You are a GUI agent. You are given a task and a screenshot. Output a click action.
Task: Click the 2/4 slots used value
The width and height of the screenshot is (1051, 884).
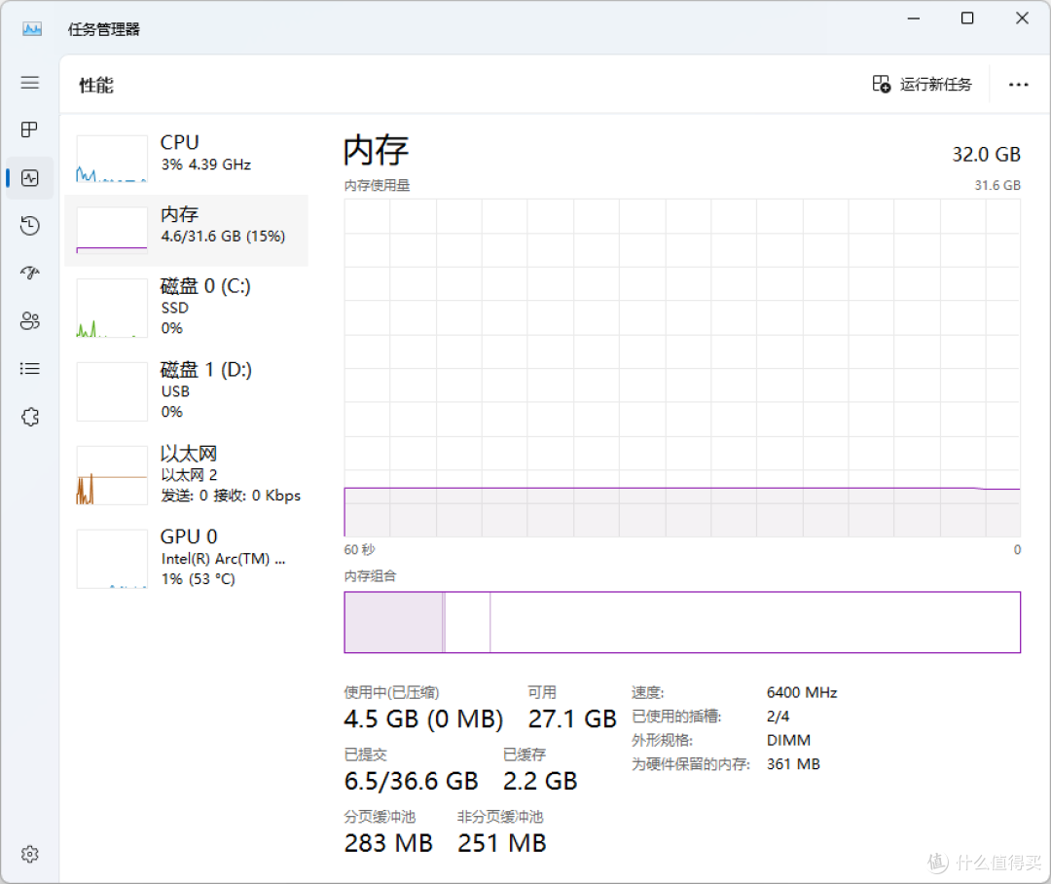[x=778, y=717]
